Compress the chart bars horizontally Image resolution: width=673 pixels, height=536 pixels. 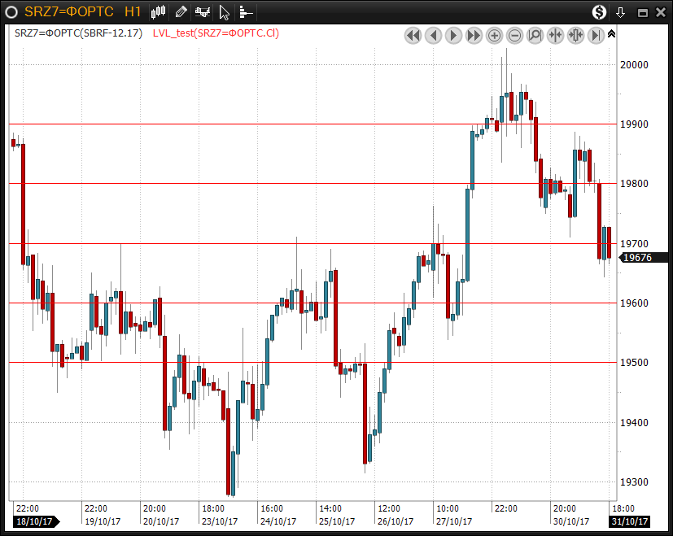pos(556,35)
